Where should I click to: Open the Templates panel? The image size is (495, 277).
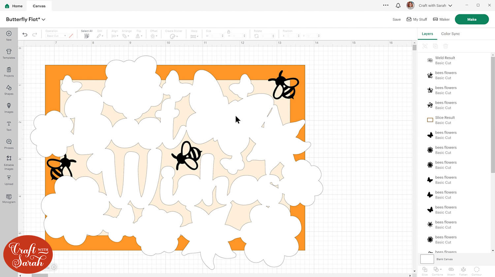click(9, 53)
